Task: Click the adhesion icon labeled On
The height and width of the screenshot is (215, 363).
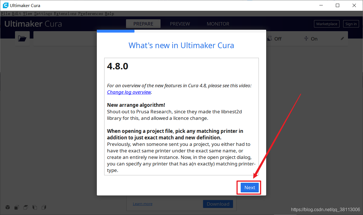Action: [306, 39]
